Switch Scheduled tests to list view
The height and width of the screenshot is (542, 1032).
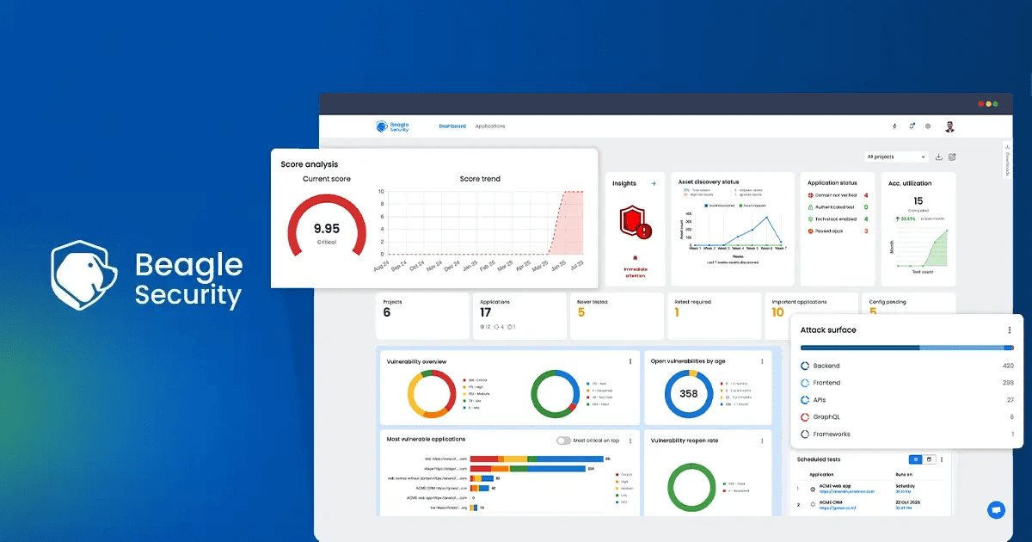[916, 459]
